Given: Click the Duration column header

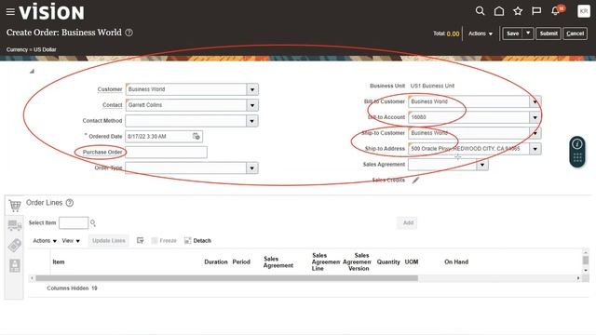Looking at the screenshot, I should click(216, 261).
